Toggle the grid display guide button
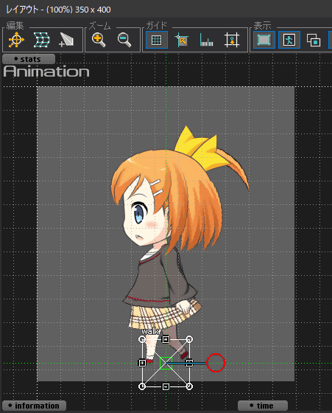Screen dimensions: 332x413 (157, 40)
